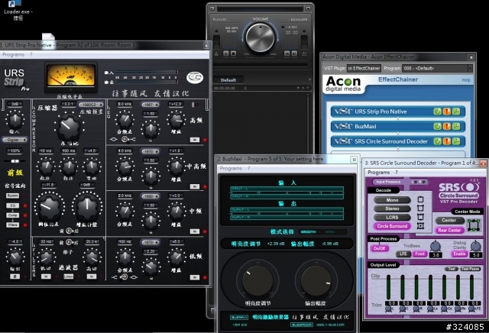This screenshot has width=489, height=333.
Task: Click the power icon on URS Strip Pro Native row
Action: (x=438, y=112)
